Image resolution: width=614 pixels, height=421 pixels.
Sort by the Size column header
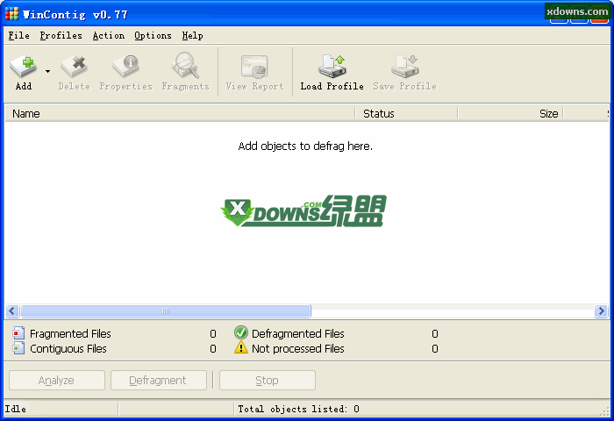pos(510,113)
